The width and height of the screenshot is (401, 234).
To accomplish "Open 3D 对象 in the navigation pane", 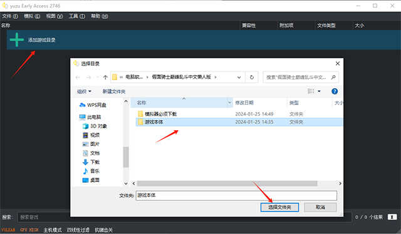I will point(95,126).
